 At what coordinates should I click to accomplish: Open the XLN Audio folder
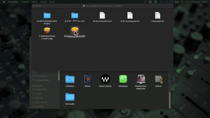(70, 97)
